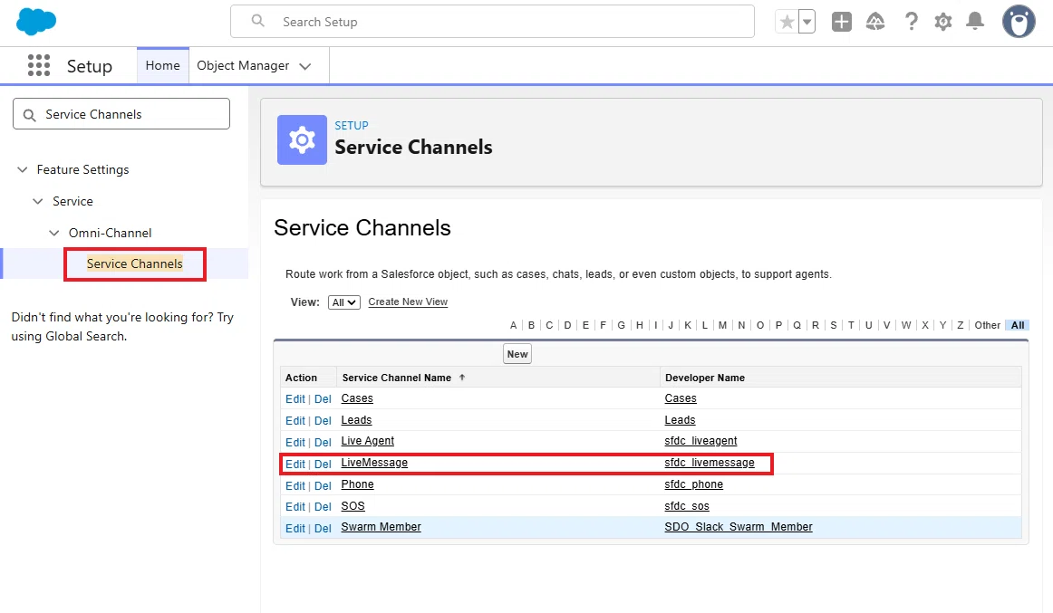Image resolution: width=1053 pixels, height=613 pixels.
Task: Delete the Swarm Member channel
Action: (323, 529)
